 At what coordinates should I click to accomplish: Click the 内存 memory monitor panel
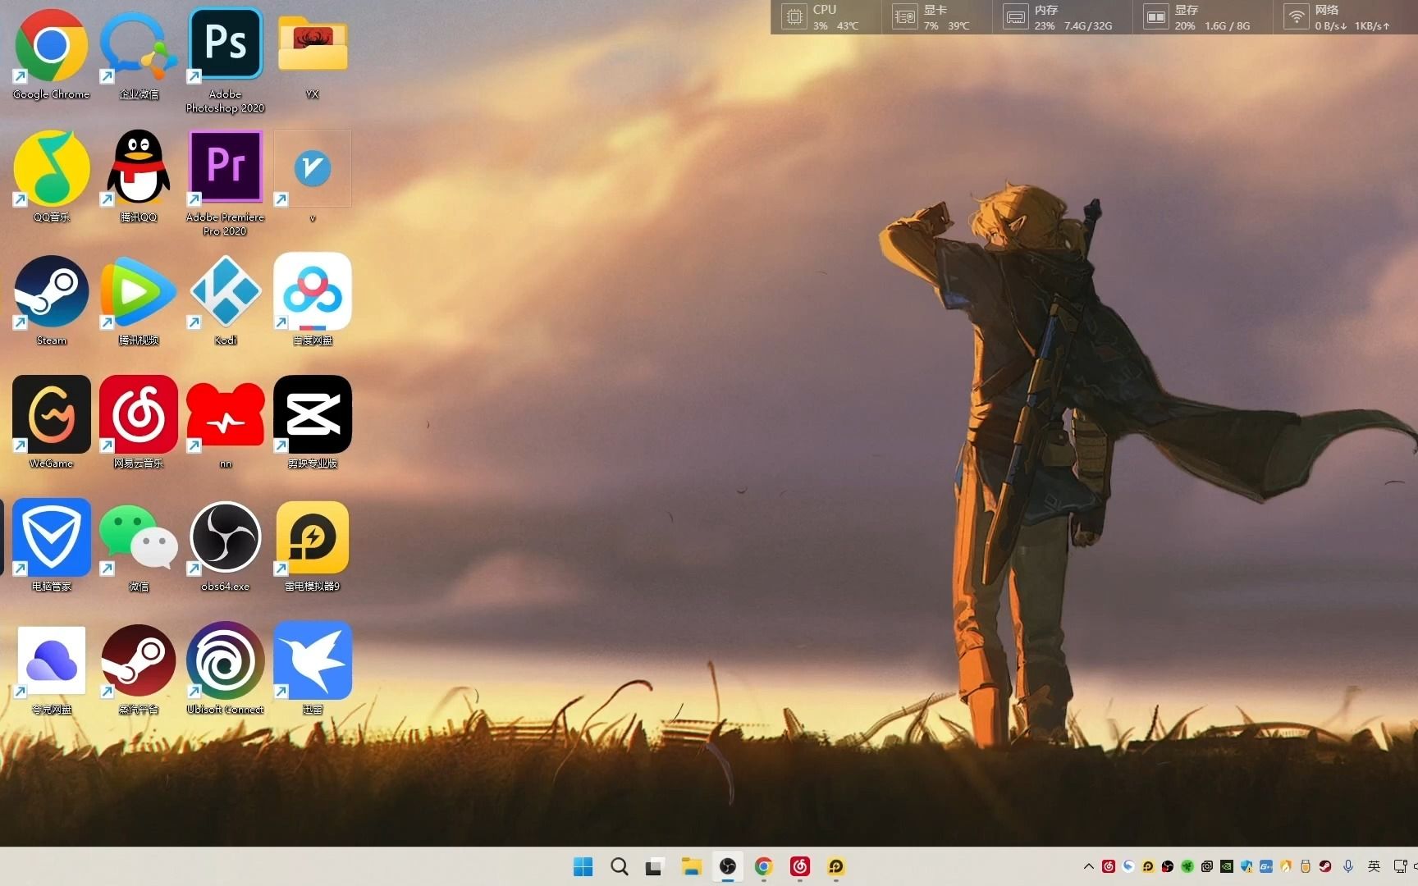pyautogui.click(x=1063, y=17)
